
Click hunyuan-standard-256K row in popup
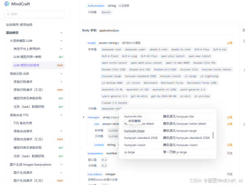click(x=167, y=138)
